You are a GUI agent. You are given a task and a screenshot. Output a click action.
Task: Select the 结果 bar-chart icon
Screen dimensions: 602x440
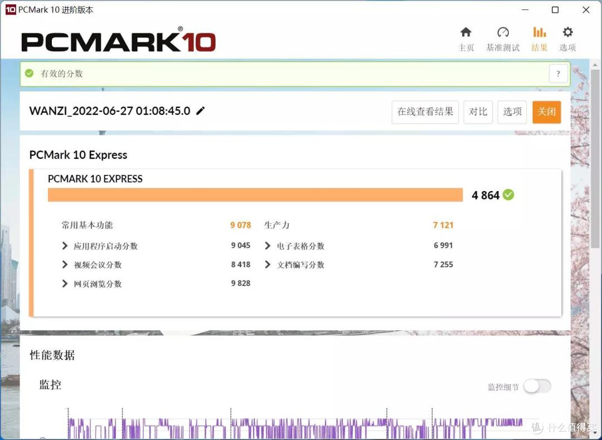[539, 32]
